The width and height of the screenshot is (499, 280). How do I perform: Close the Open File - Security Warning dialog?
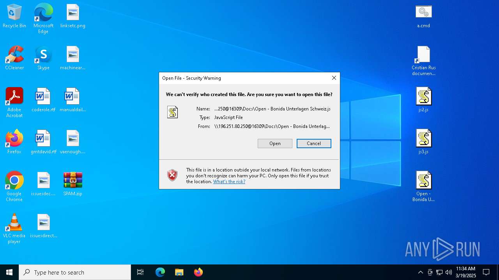pos(334,78)
